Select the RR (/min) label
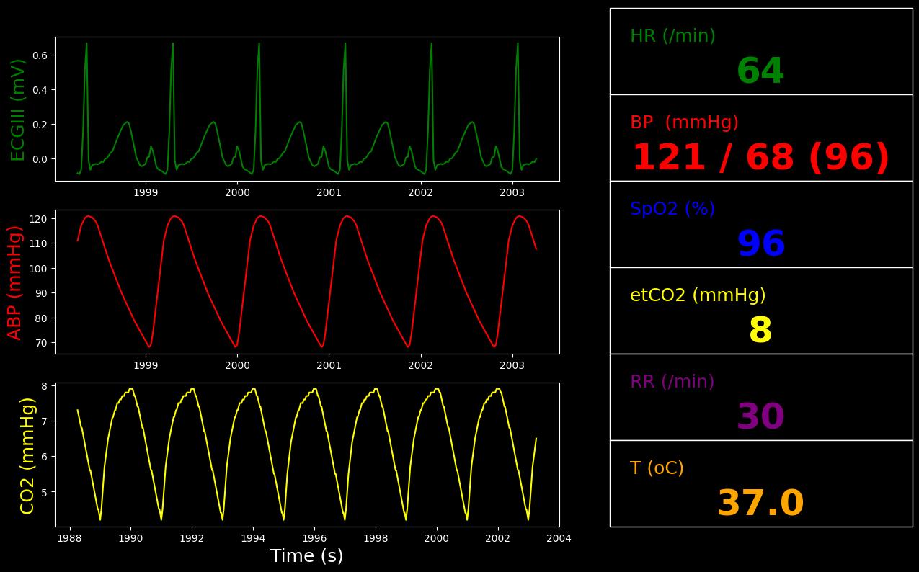Viewport: 919px width, 572px height. [x=672, y=382]
